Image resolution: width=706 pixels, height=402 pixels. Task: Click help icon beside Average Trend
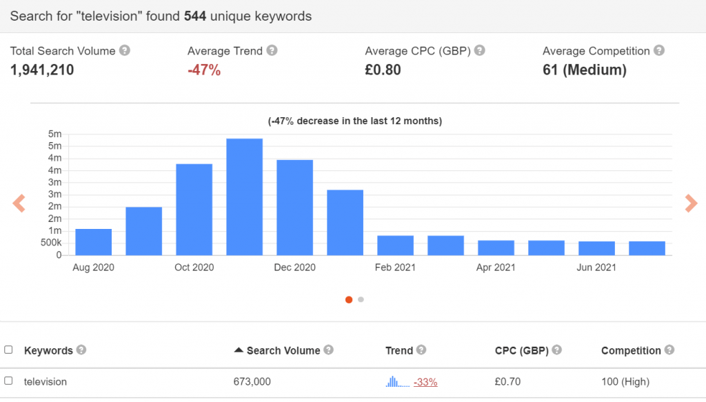tap(272, 51)
